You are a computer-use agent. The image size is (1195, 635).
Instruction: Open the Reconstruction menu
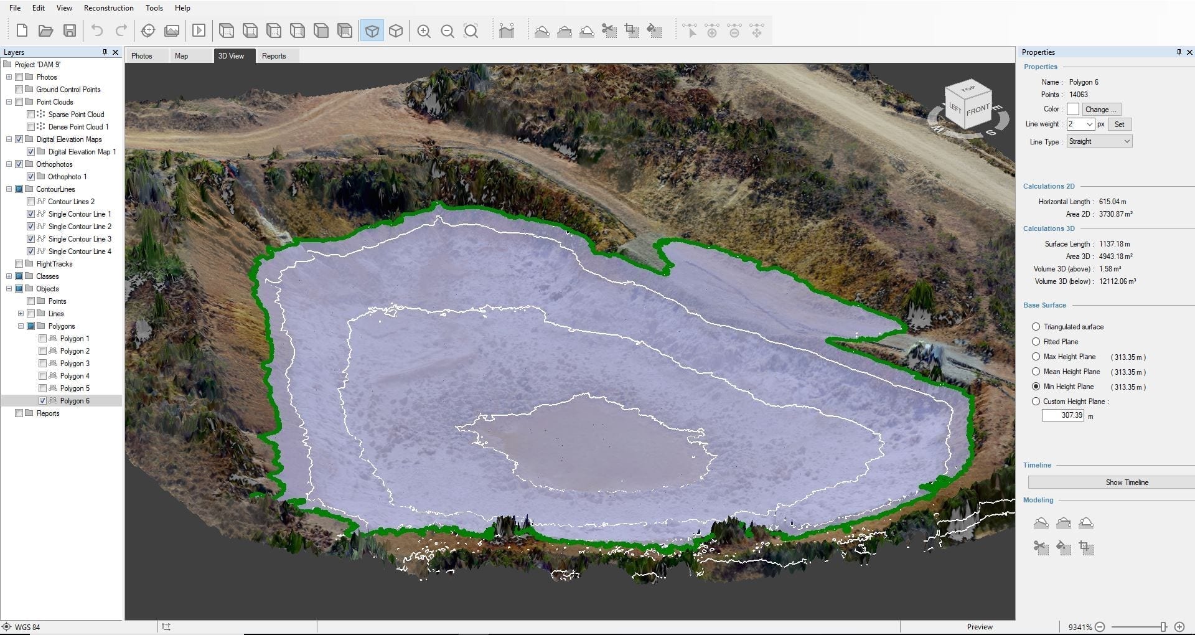[108, 8]
